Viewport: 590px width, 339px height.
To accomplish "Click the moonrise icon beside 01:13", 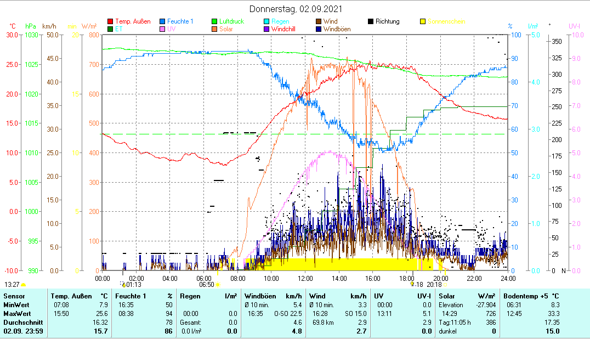I will click(x=123, y=284).
